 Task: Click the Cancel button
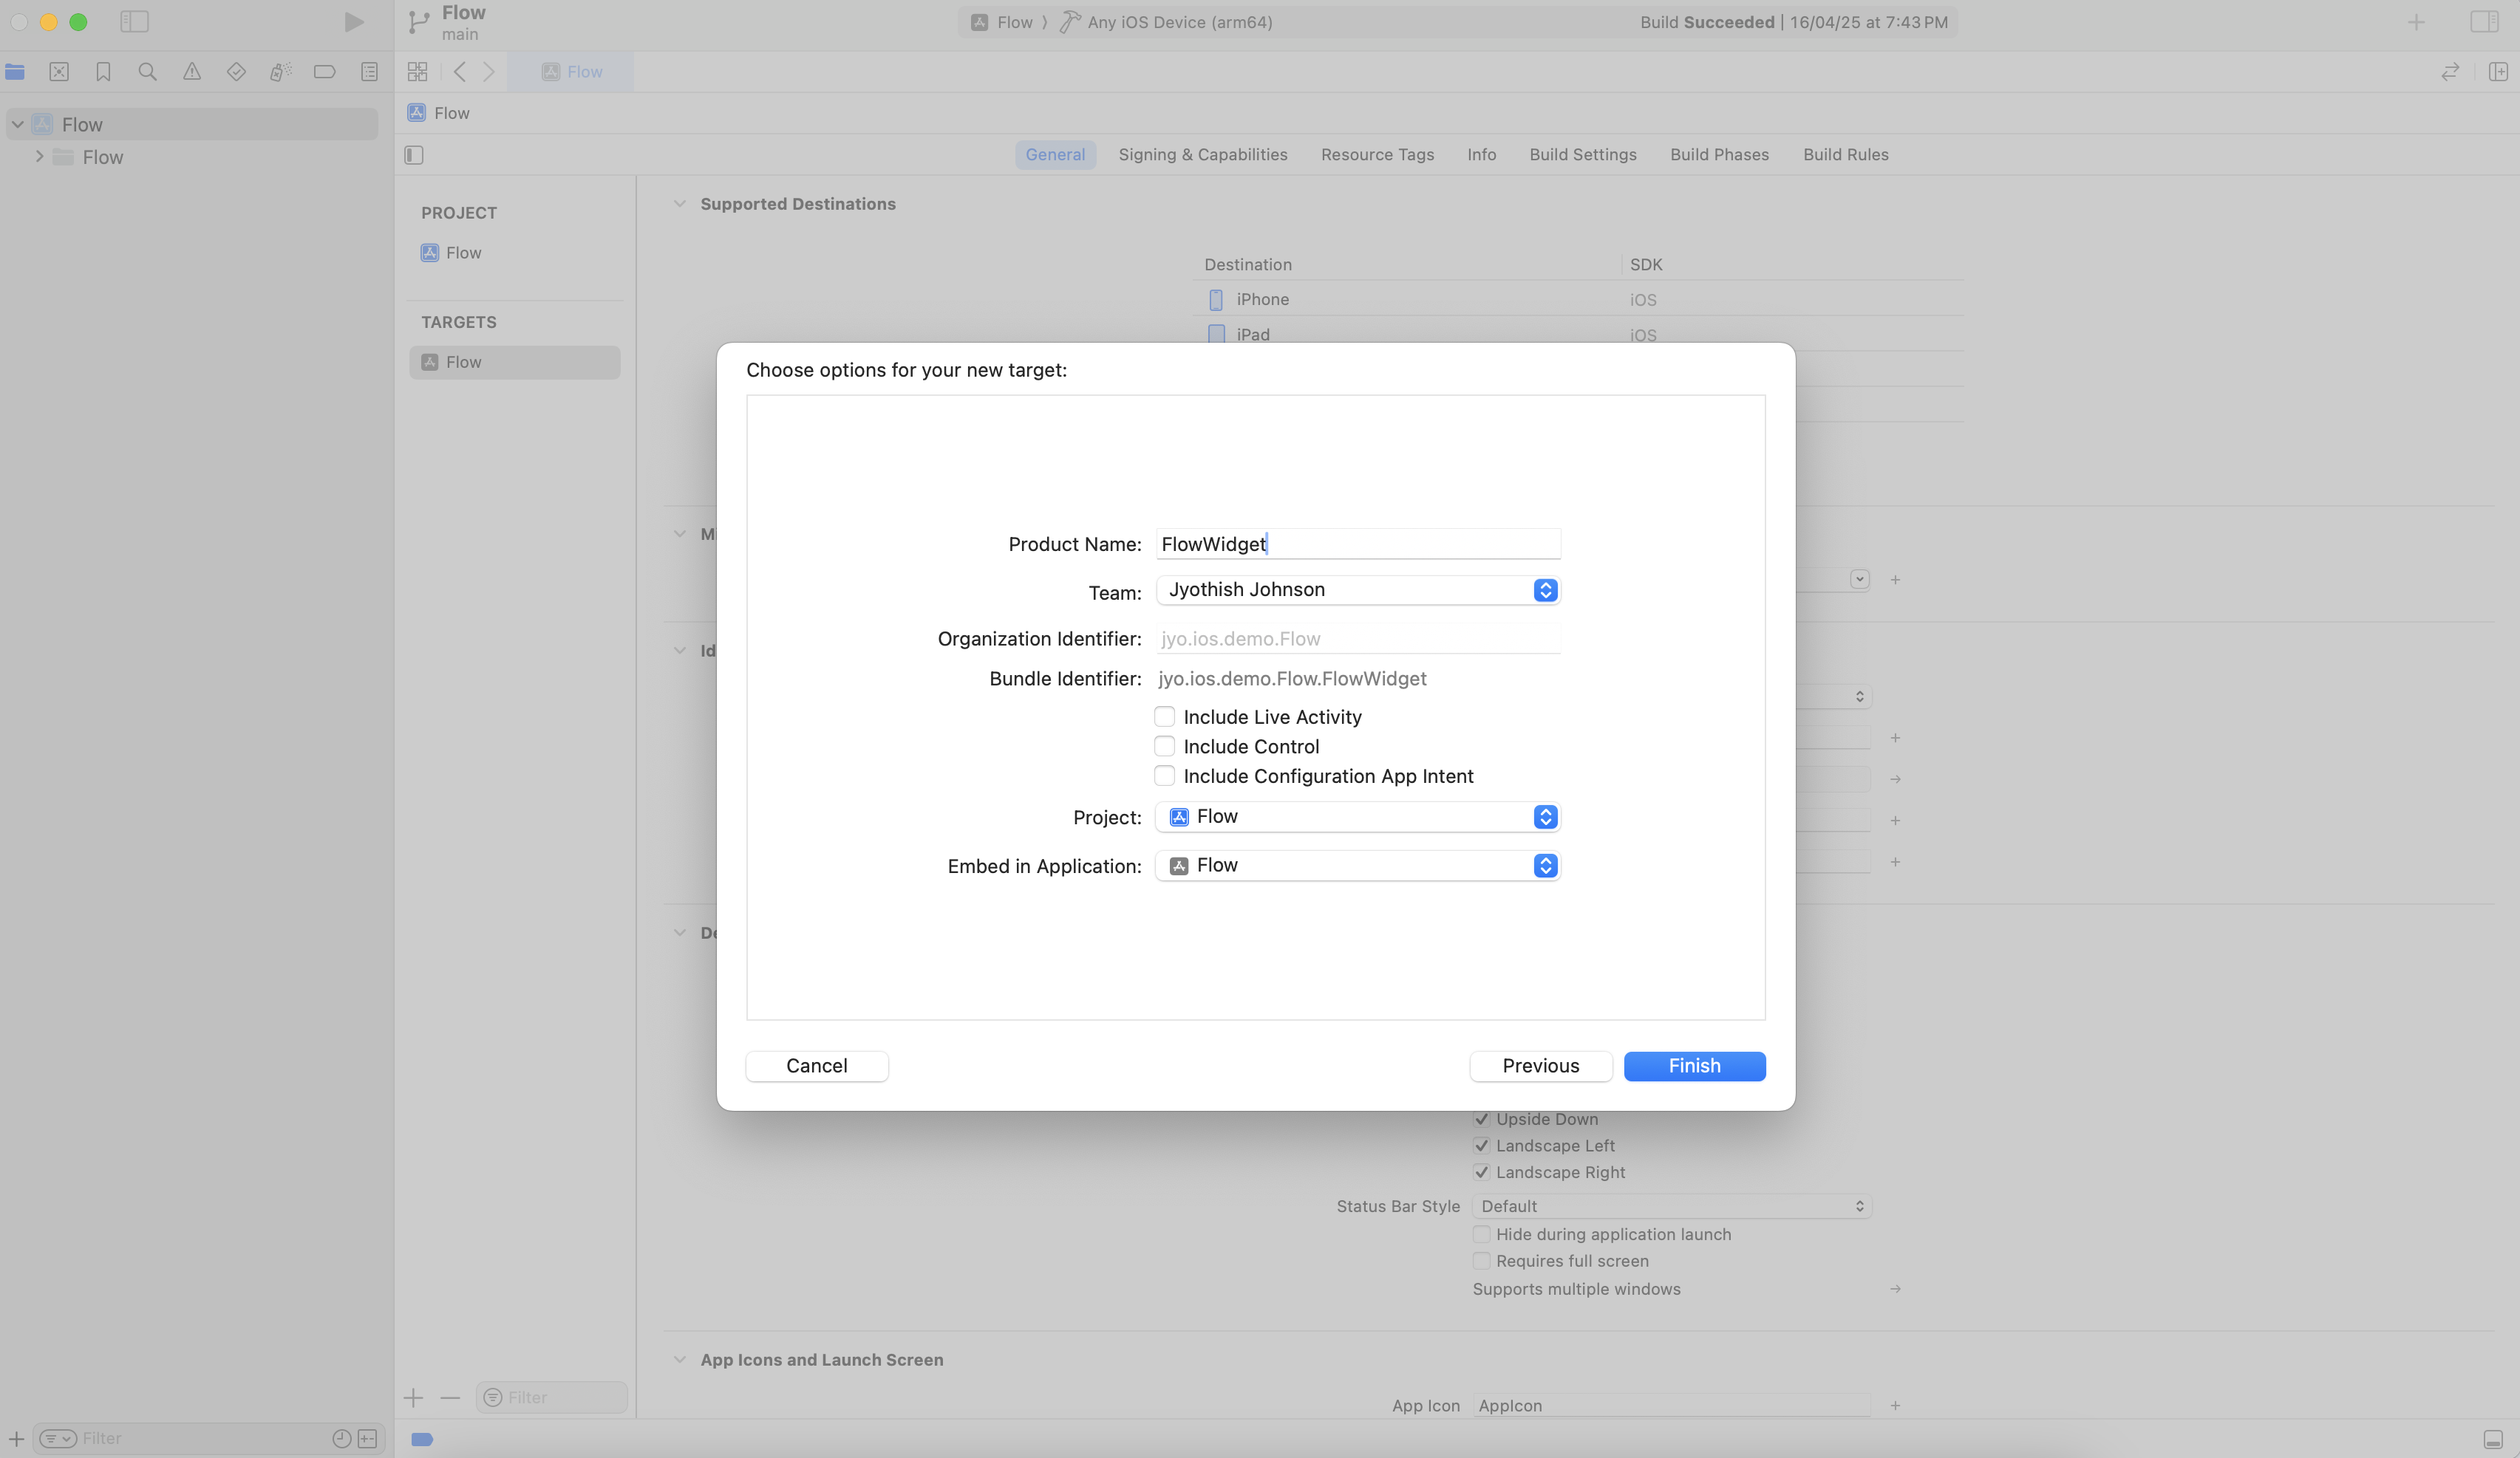tap(817, 1067)
